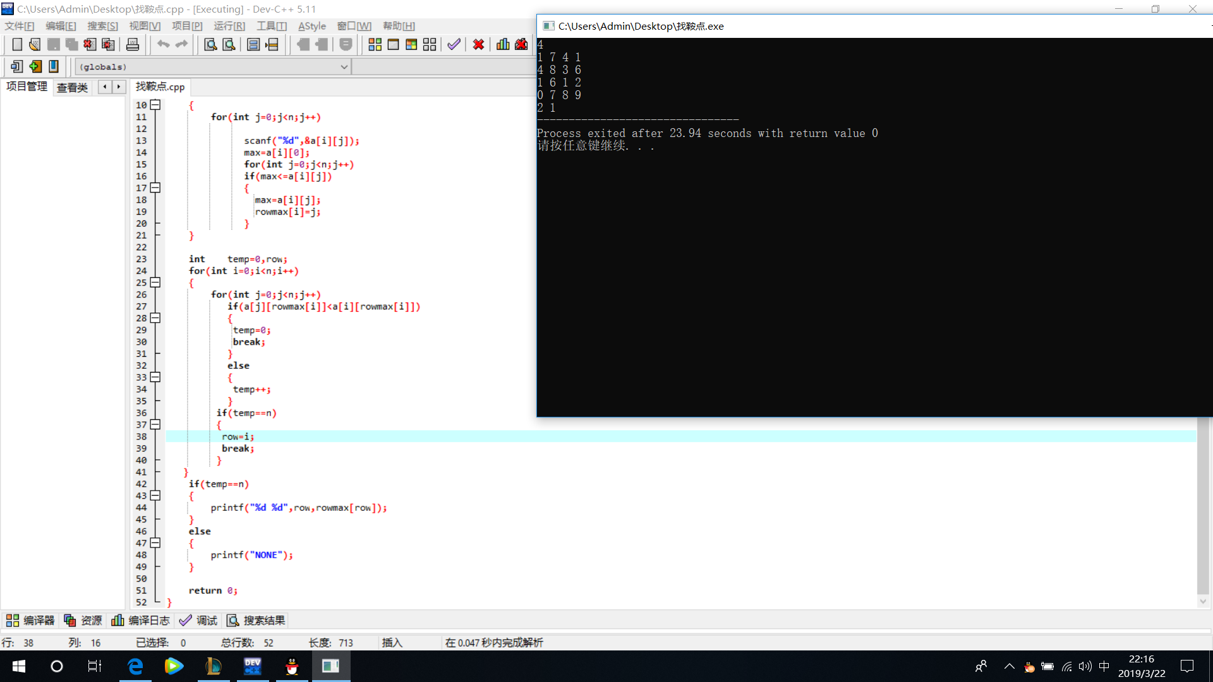Viewport: 1213px width, 682px height.
Task: Click the green plus Insert icon
Action: (x=35, y=66)
